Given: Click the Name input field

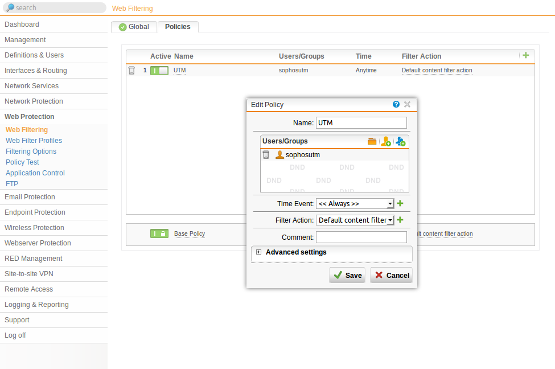Looking at the screenshot, I should [x=361, y=122].
